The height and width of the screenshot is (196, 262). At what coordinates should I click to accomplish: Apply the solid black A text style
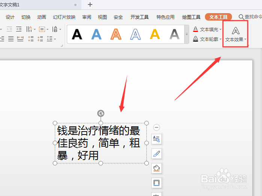[x=77, y=34]
